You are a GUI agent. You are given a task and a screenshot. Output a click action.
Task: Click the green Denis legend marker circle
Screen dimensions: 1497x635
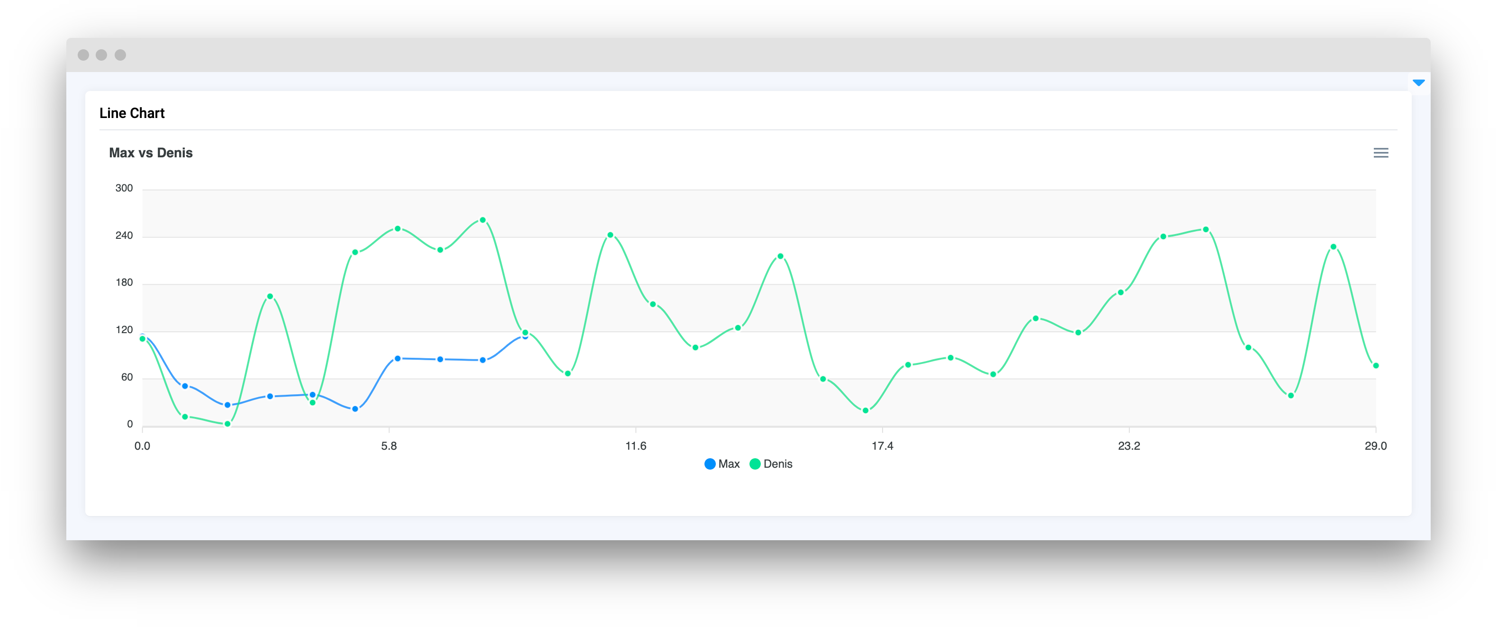(755, 464)
